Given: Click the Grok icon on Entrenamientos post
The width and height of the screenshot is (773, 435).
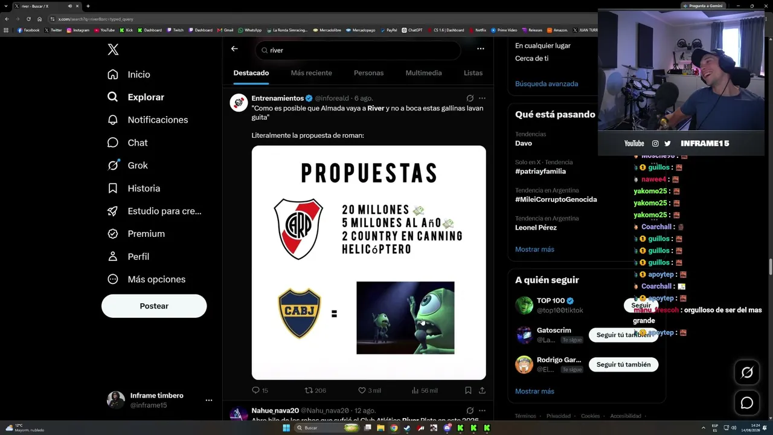Looking at the screenshot, I should point(470,98).
